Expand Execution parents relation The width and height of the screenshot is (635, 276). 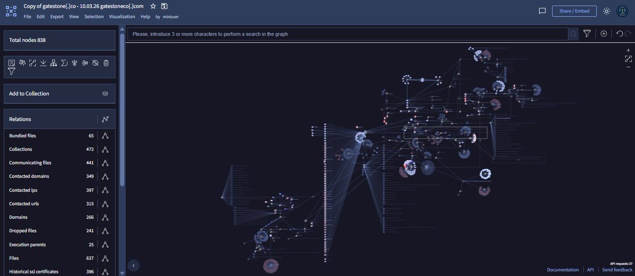105,245
